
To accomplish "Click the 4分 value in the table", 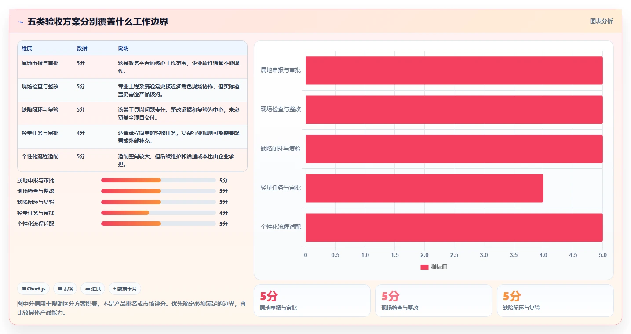I will point(80,133).
